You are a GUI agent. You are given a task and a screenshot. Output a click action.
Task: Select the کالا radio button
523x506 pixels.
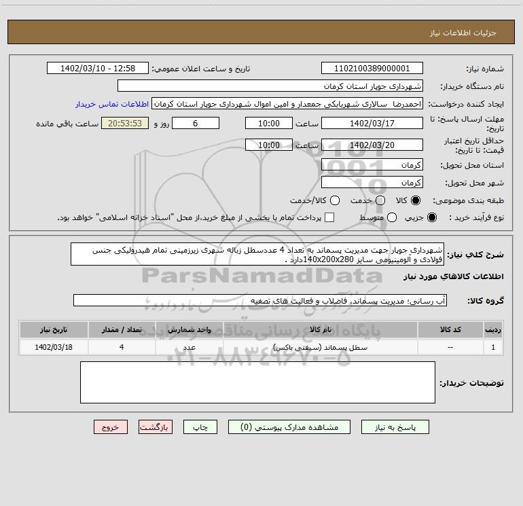416,200
